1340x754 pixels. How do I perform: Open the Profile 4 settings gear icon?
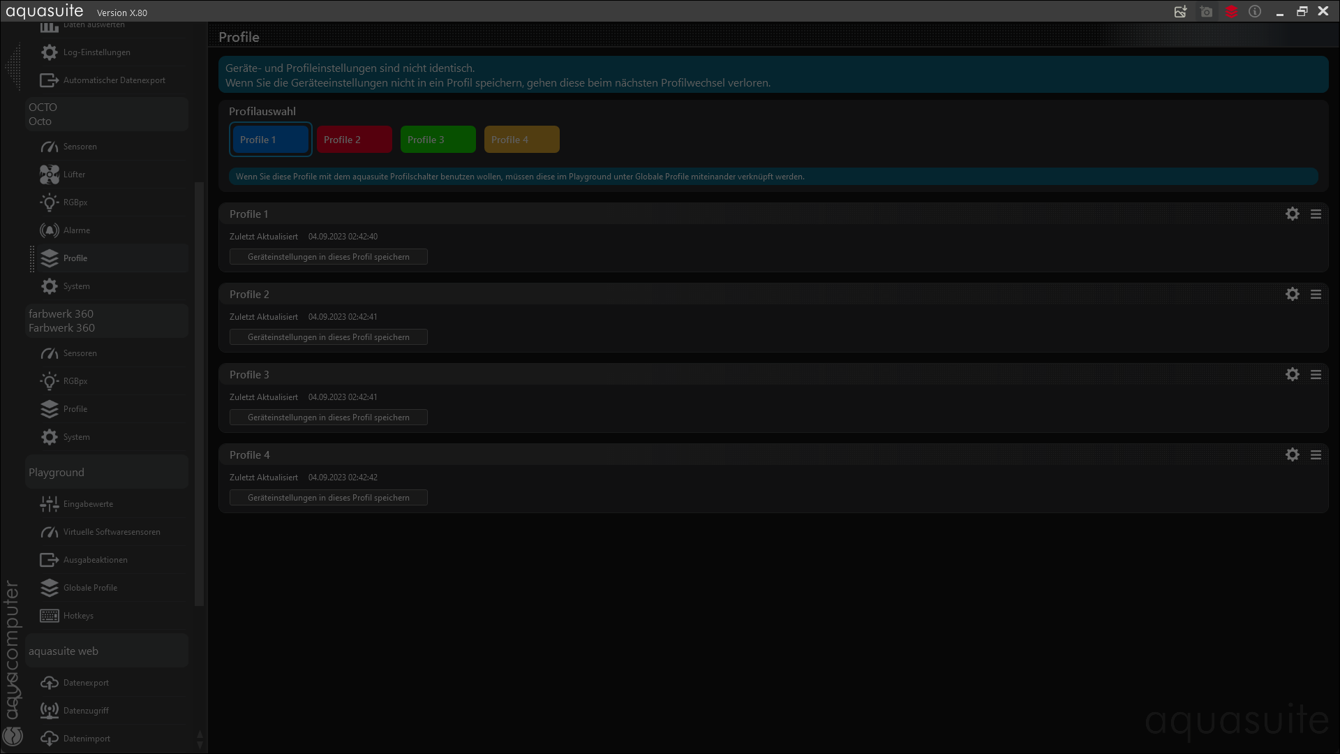(x=1292, y=455)
